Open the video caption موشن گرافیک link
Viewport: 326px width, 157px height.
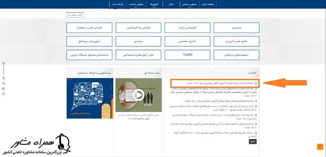click(x=139, y=116)
